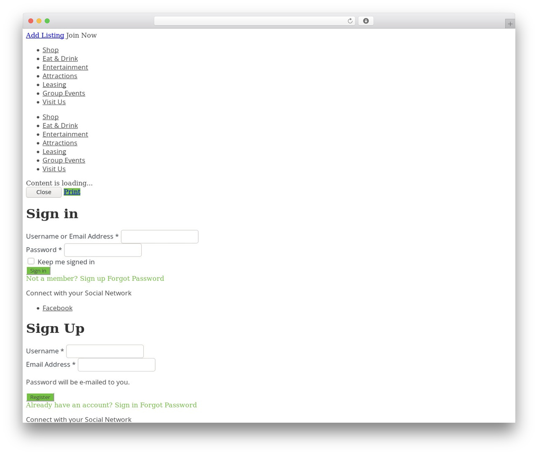Open the browser downloads icon
Viewport: 538px width, 455px height.
366,21
